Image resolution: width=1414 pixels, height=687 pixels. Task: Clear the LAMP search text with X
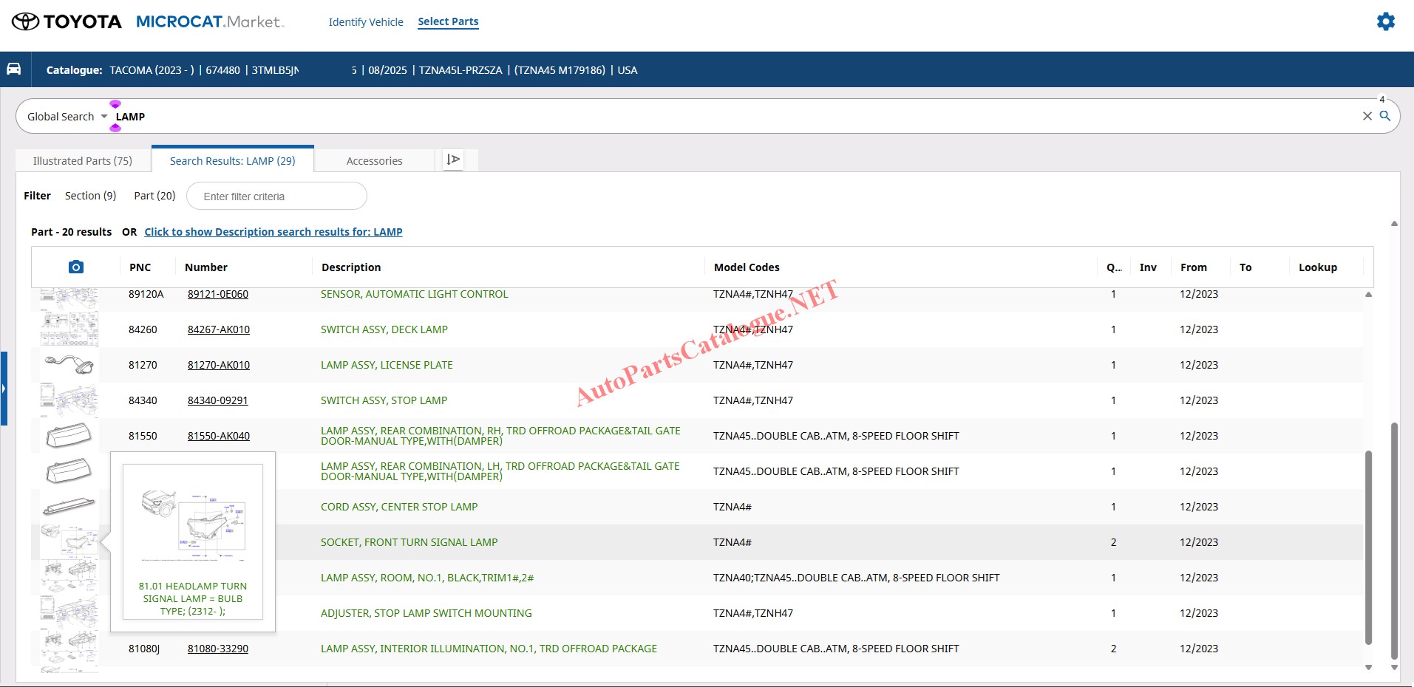[x=1367, y=116]
